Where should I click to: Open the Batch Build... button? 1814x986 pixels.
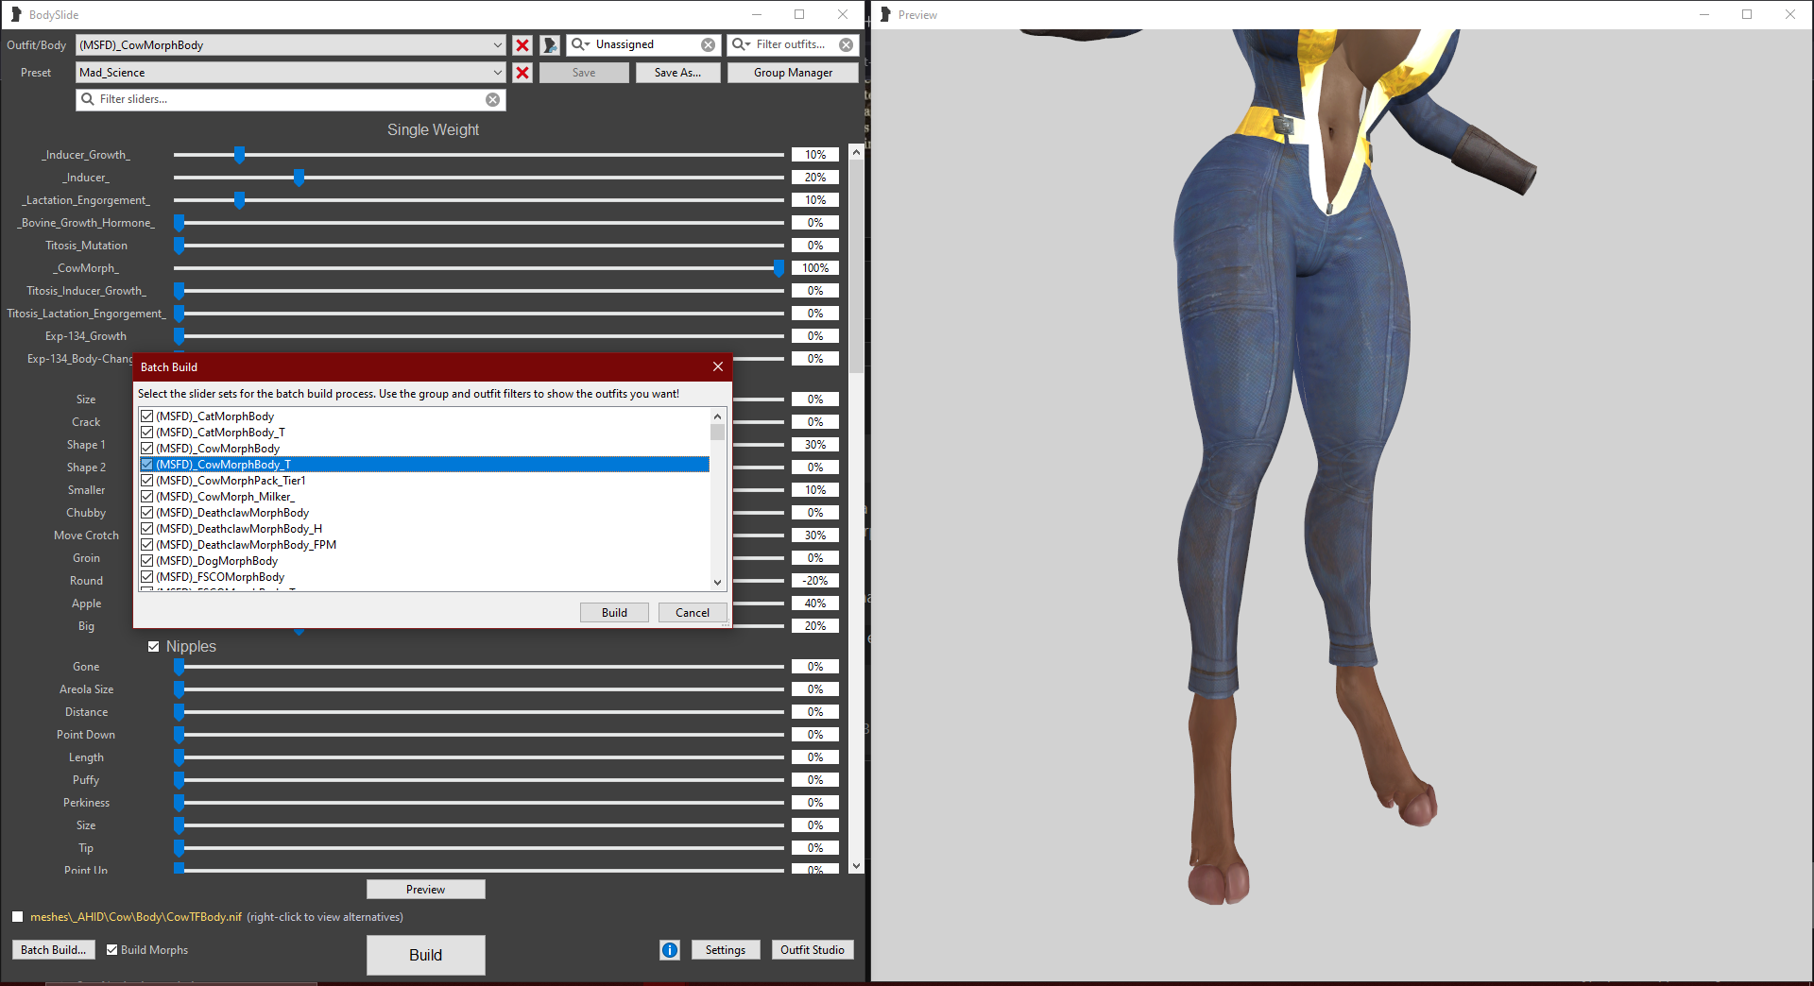tap(53, 950)
